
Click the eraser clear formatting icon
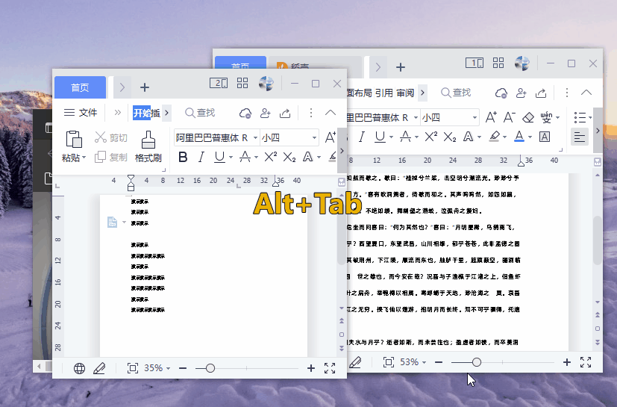[528, 117]
